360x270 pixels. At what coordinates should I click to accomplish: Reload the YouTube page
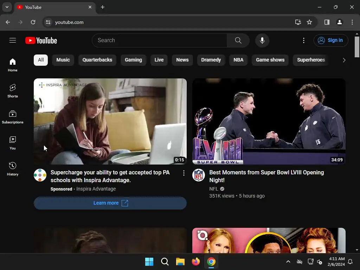[33, 22]
